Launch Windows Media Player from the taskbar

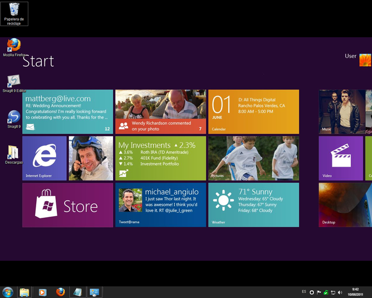click(42, 292)
